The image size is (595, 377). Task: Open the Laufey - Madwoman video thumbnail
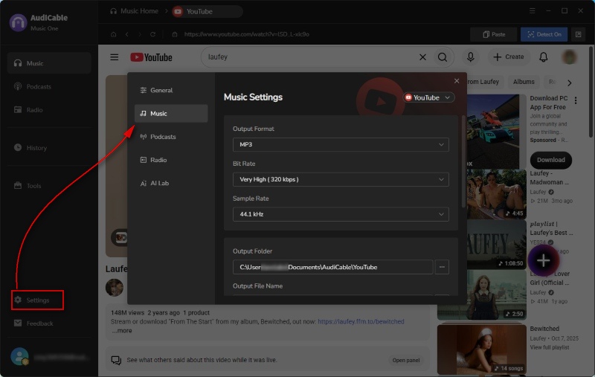coord(497,194)
